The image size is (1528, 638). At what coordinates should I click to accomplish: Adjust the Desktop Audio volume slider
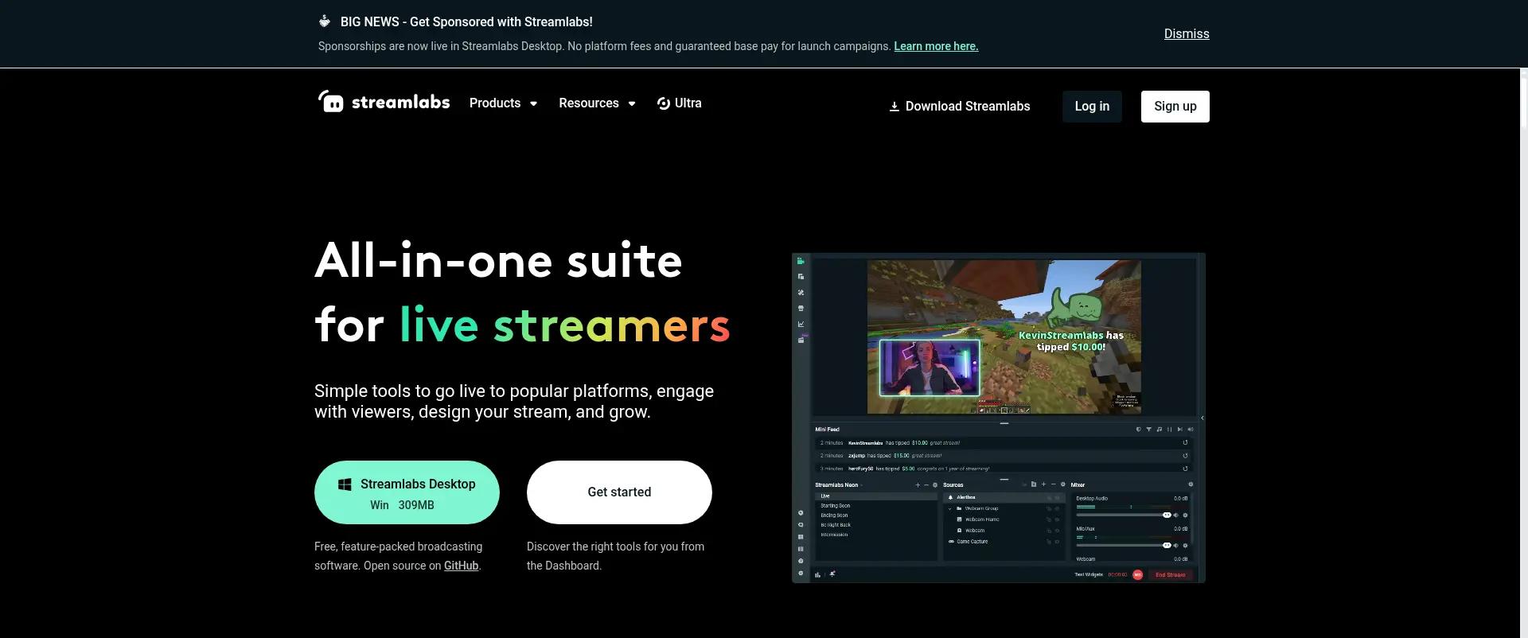point(1124,515)
